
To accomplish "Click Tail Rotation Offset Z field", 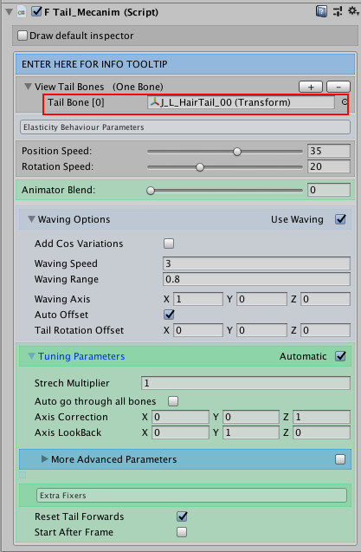I will (x=326, y=330).
